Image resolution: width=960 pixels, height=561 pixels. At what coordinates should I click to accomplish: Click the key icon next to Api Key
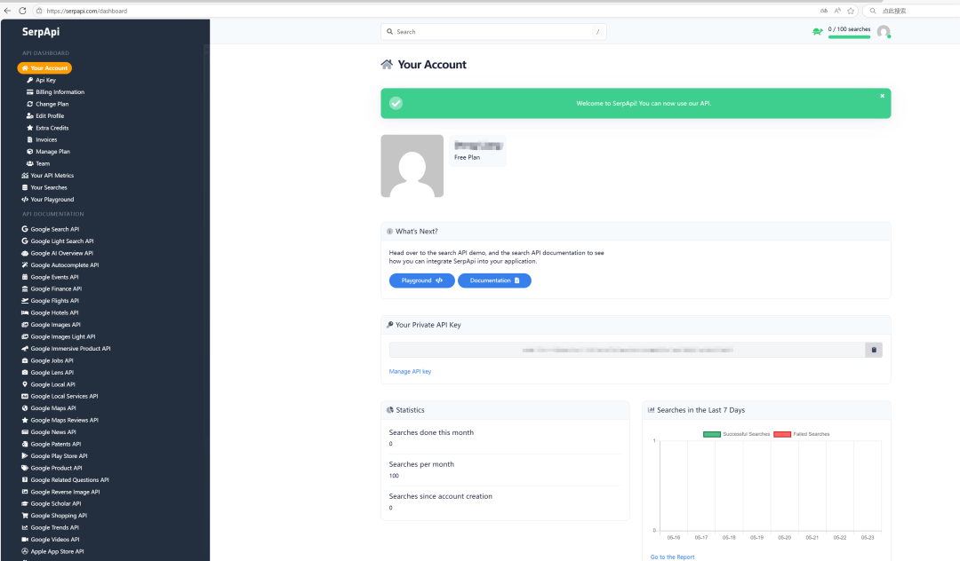(29, 80)
